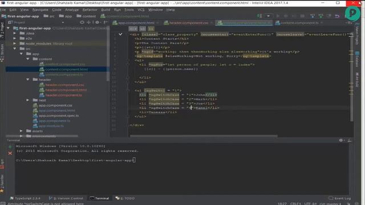Click CRLF line separator in status bar
The height and width of the screenshot is (205, 365).
tap(295, 204)
